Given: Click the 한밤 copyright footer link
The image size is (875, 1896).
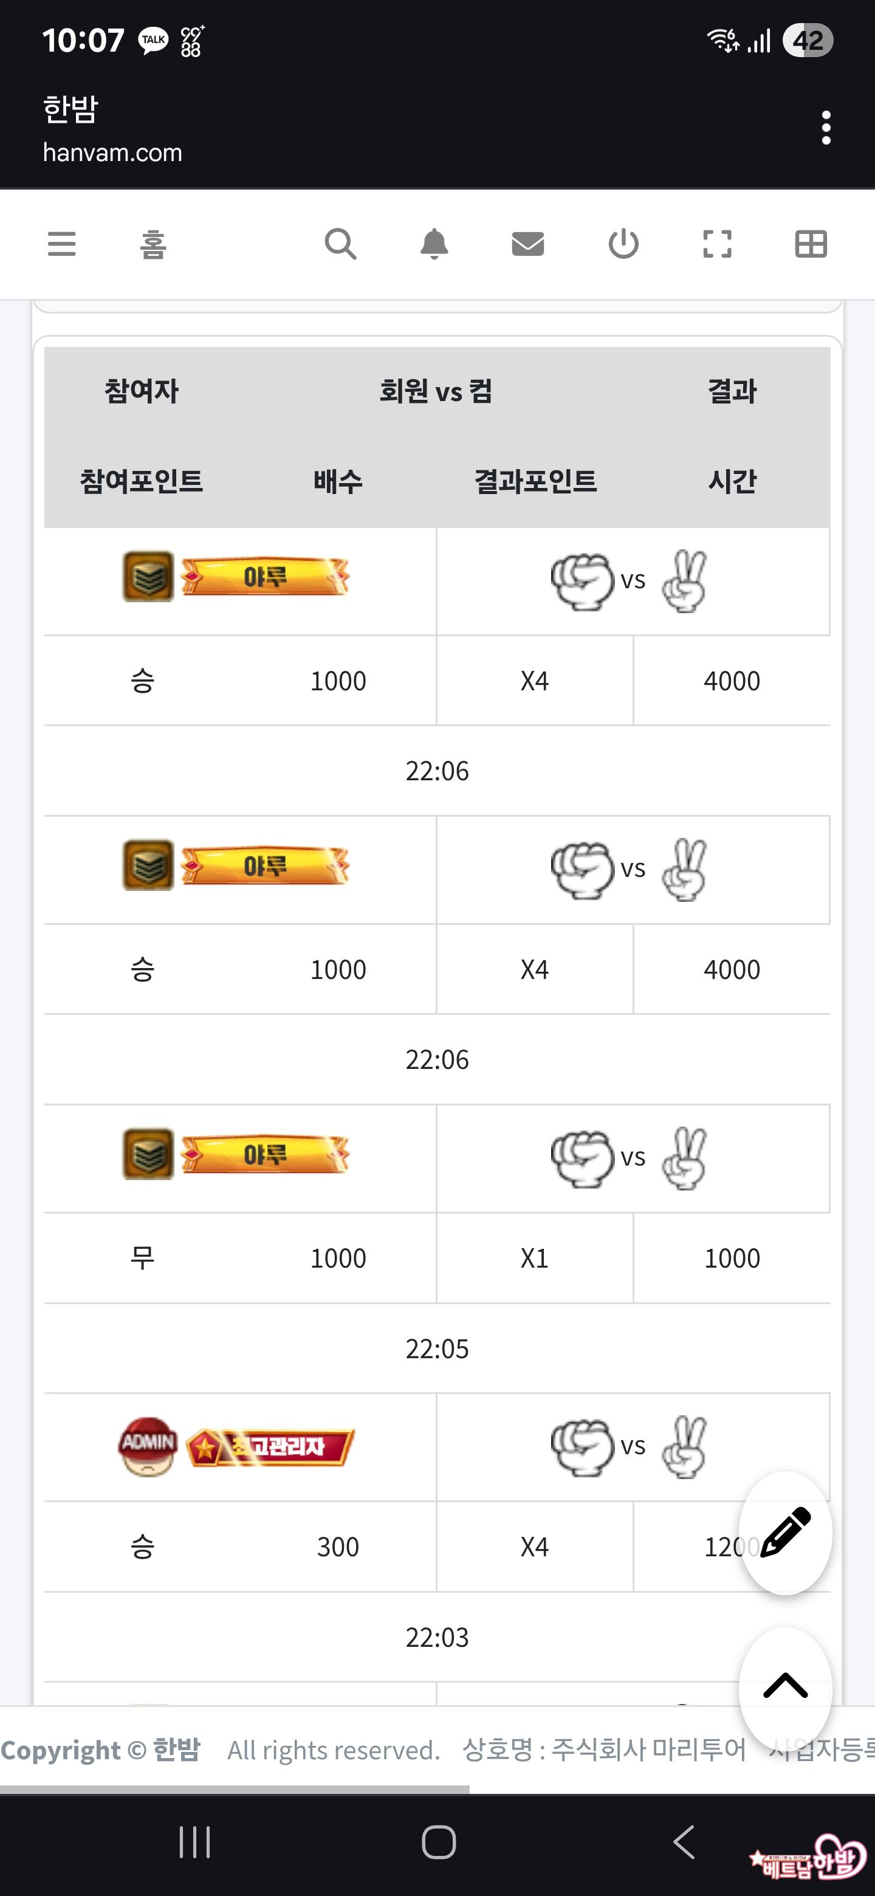Looking at the screenshot, I should tap(177, 1750).
